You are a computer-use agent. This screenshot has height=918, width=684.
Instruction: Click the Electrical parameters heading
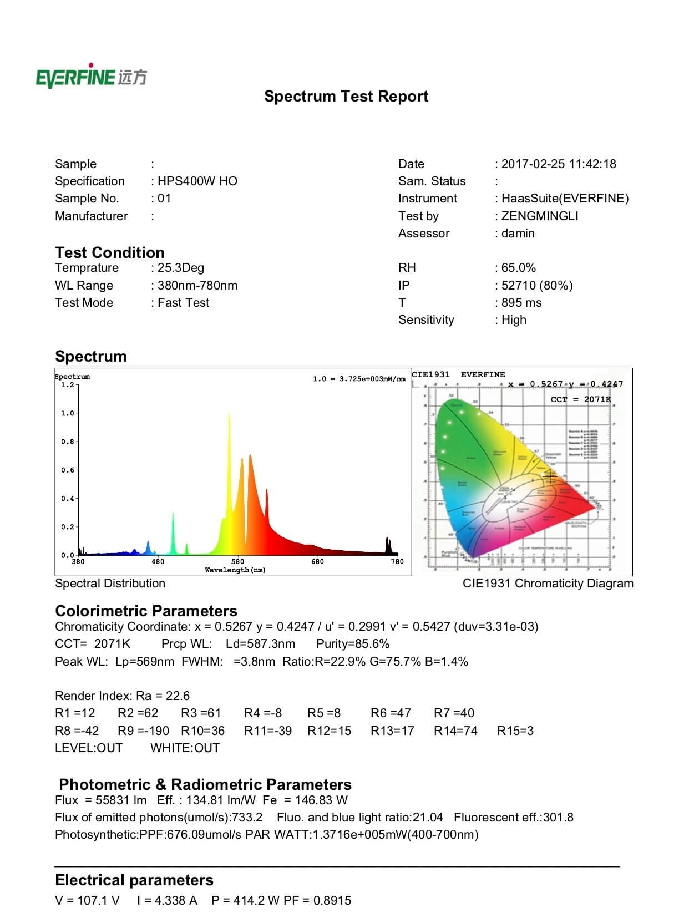click(x=134, y=880)
